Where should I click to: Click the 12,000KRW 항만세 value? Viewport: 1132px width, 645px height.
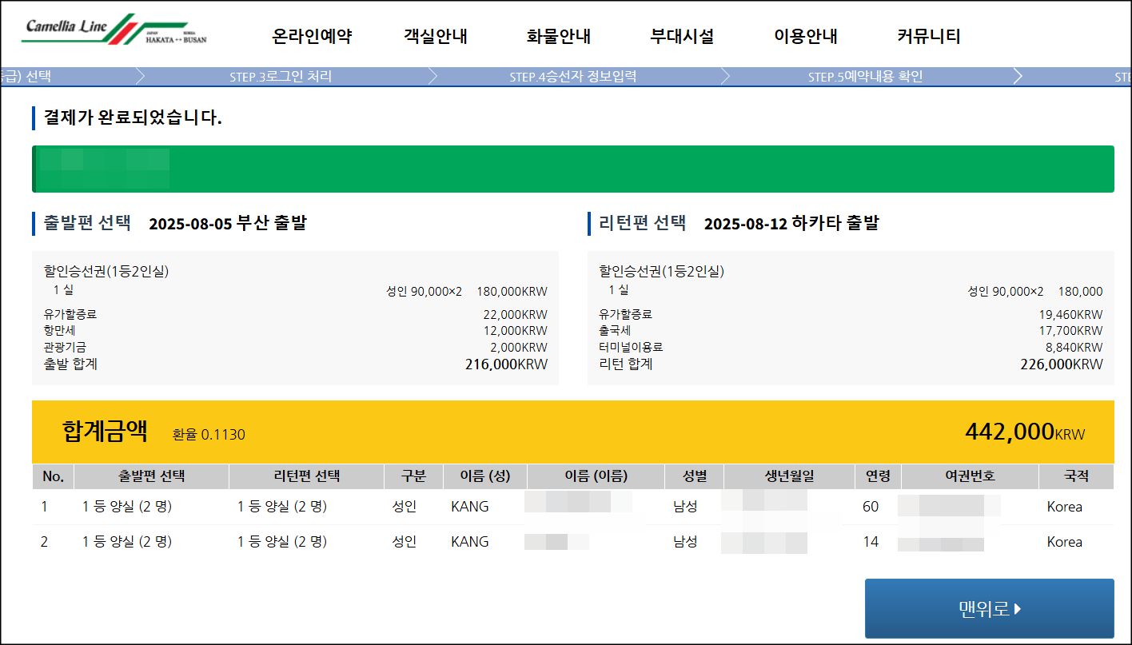(x=516, y=331)
